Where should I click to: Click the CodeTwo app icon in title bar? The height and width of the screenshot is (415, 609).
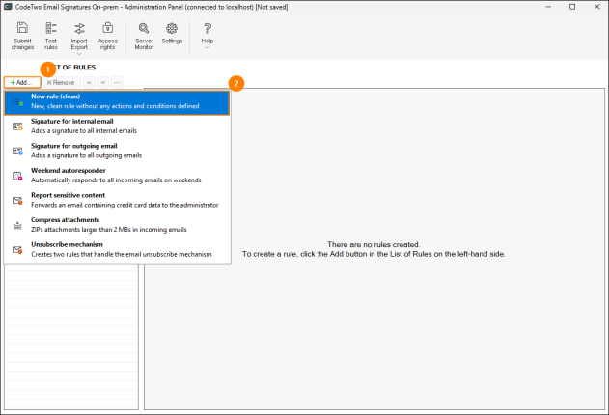(x=8, y=7)
